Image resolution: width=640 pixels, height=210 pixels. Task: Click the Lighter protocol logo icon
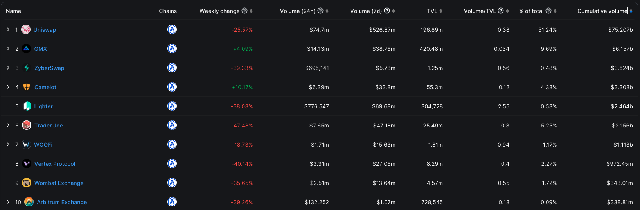click(27, 106)
